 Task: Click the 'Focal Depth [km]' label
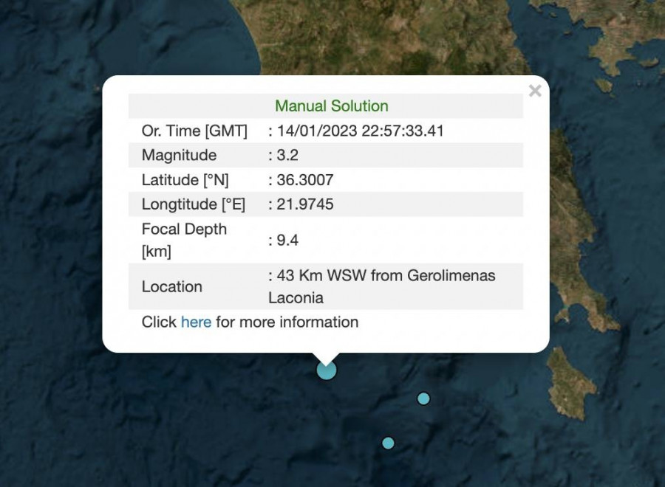184,240
